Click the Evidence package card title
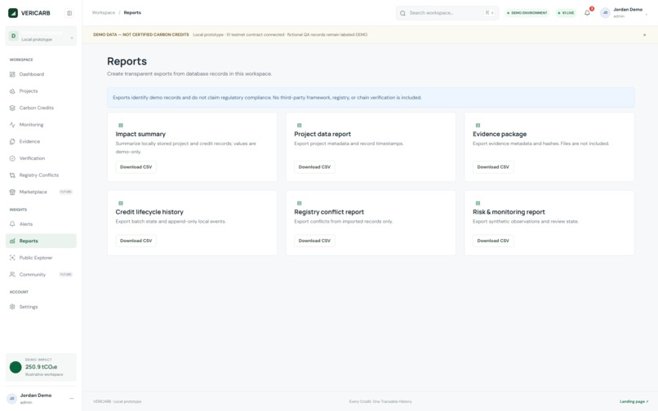This screenshot has width=658, height=411. (x=500, y=135)
